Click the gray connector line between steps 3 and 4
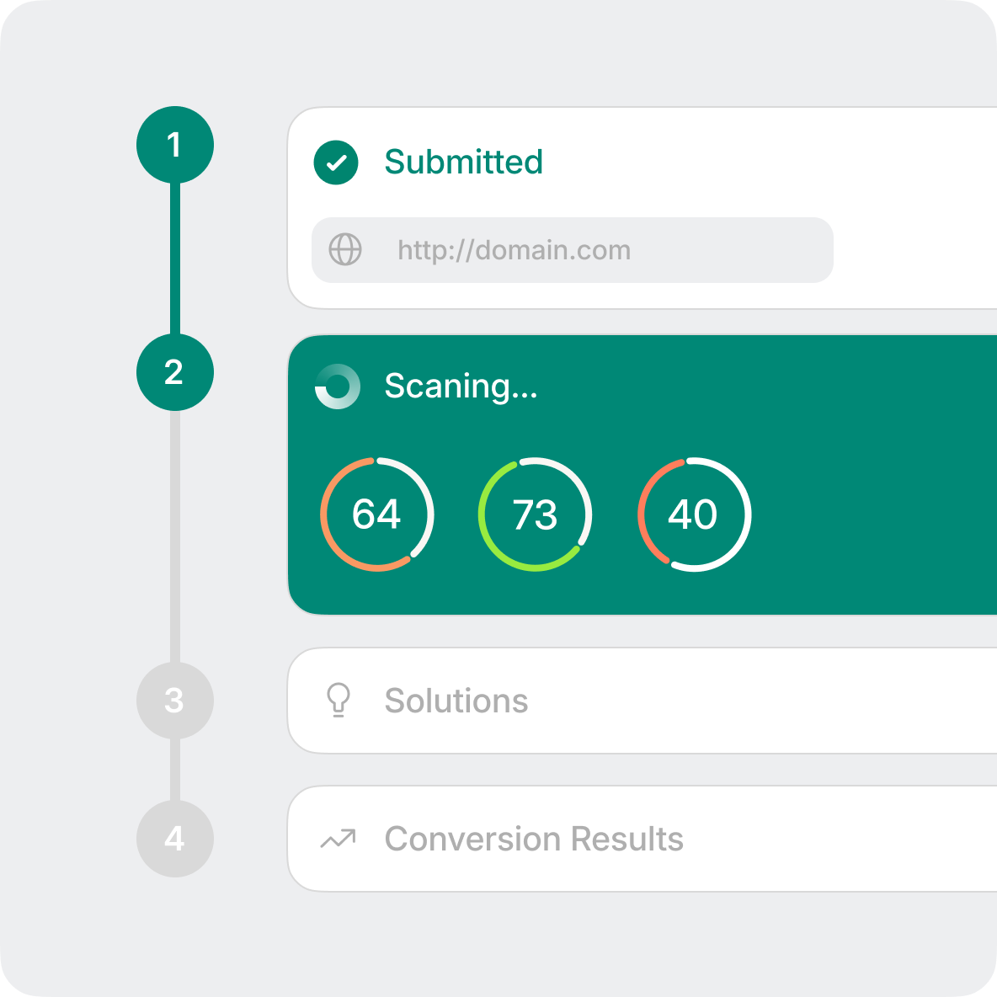The width and height of the screenshot is (997, 997). (x=175, y=770)
